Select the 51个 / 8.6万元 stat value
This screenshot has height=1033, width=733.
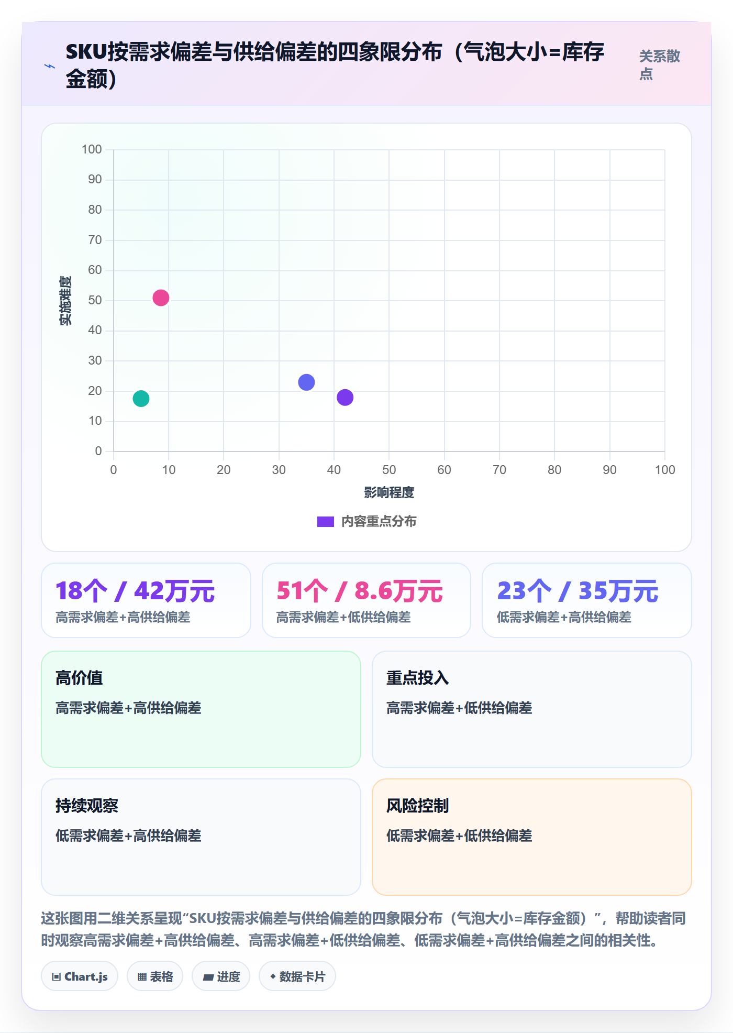[360, 591]
